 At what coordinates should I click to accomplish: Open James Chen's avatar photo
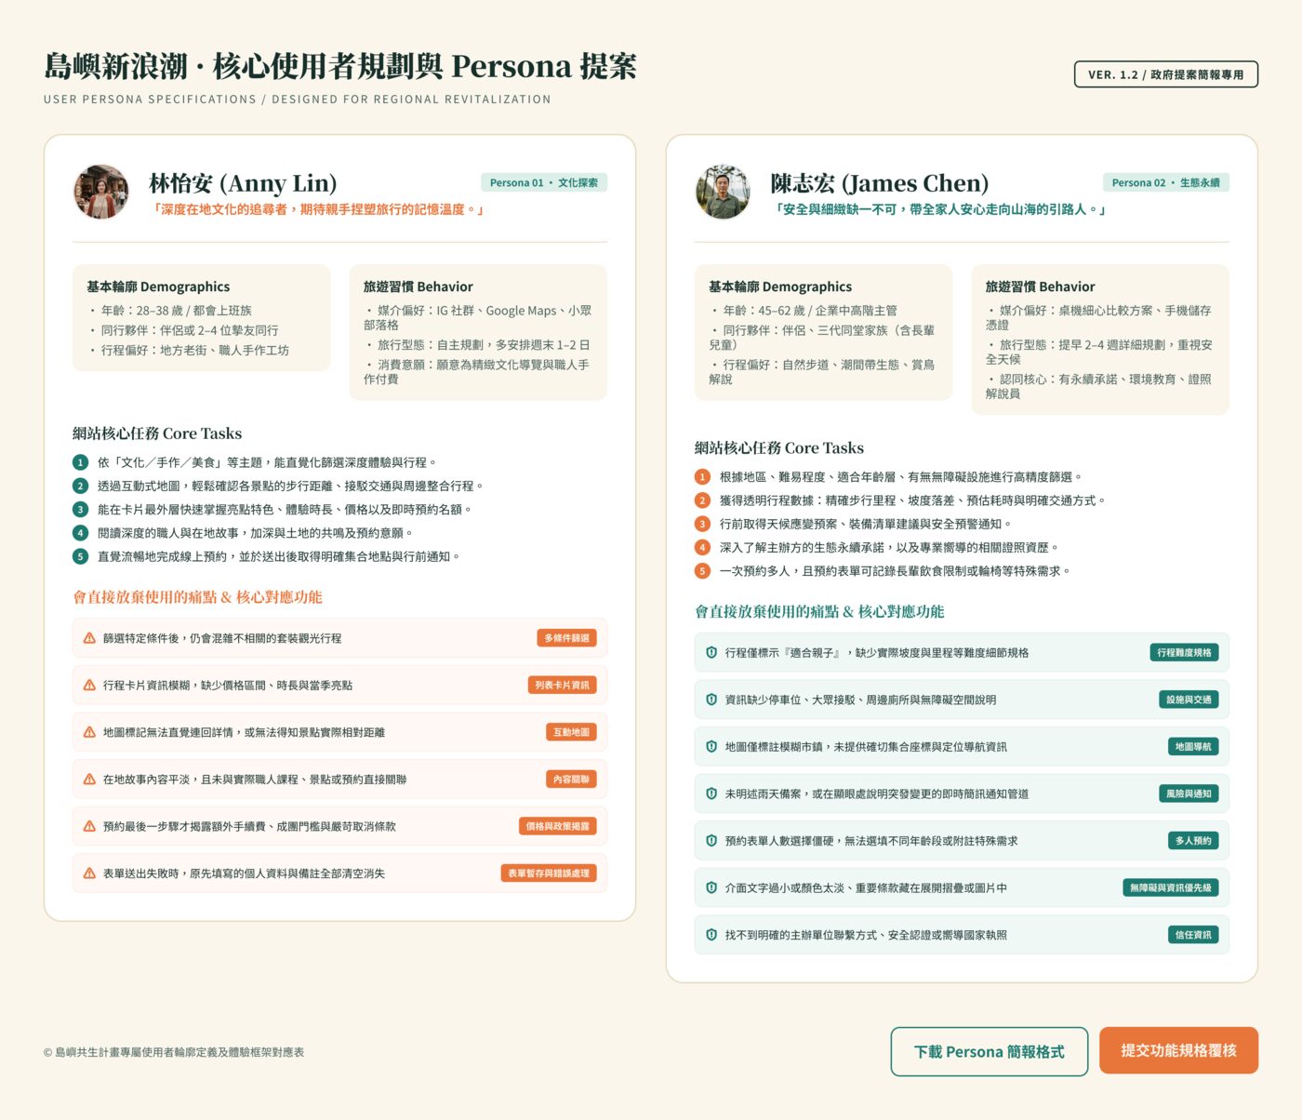(x=723, y=193)
